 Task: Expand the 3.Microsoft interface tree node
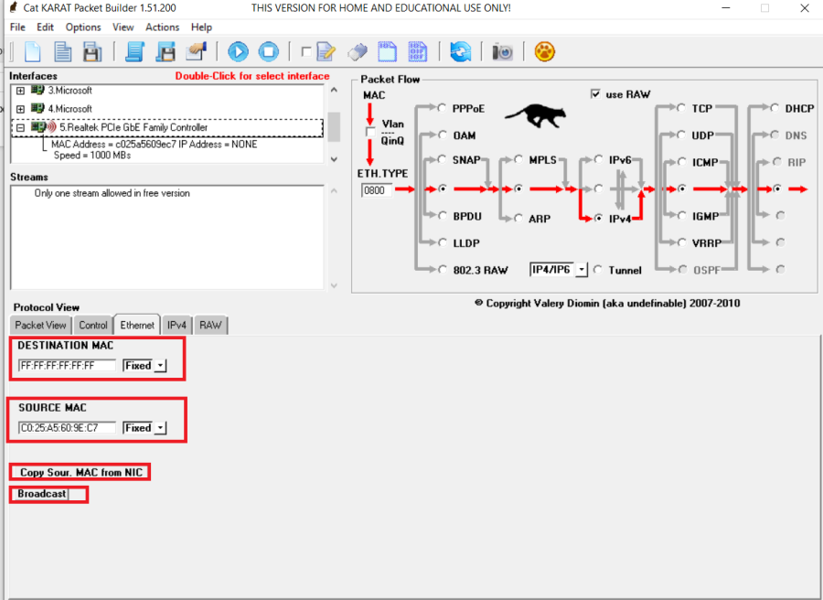click(x=20, y=91)
